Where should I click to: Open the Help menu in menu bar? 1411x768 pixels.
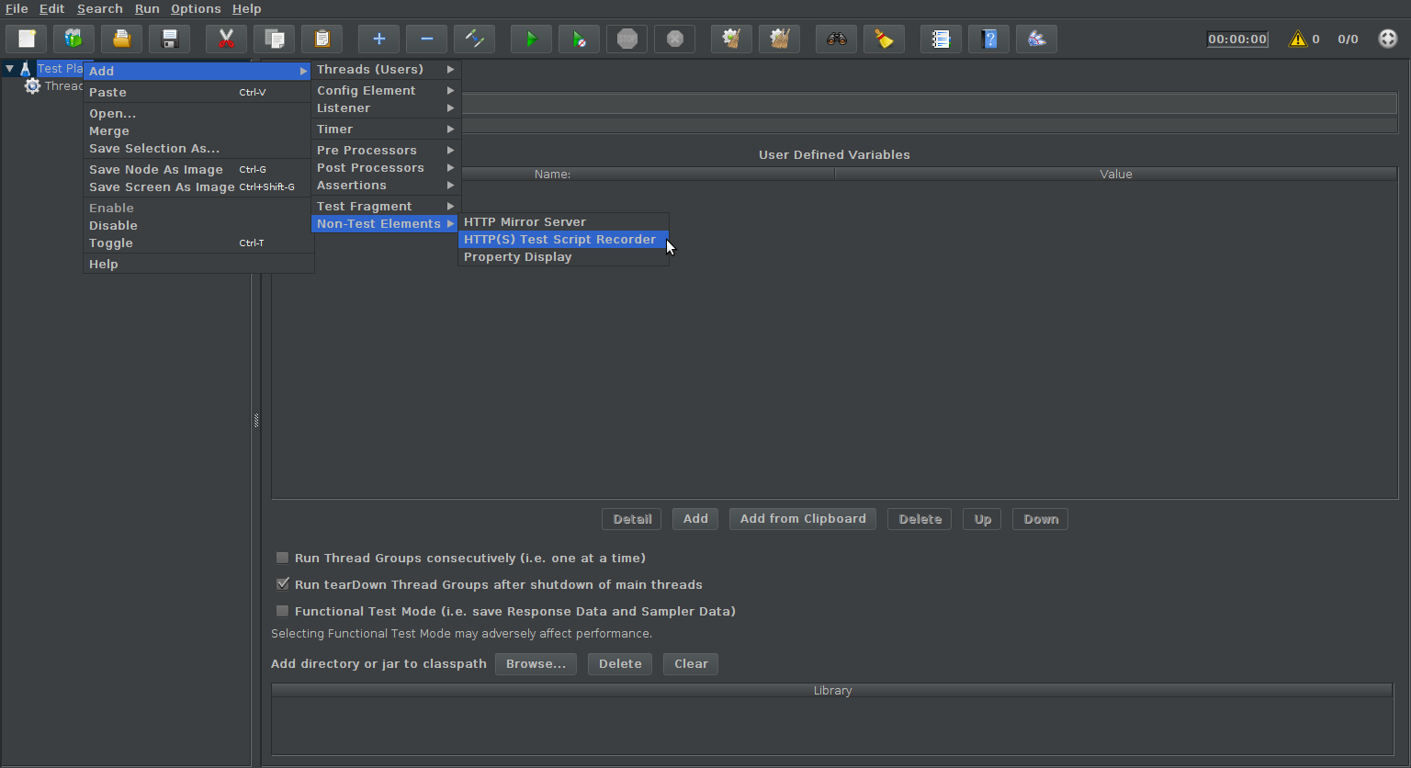click(246, 9)
